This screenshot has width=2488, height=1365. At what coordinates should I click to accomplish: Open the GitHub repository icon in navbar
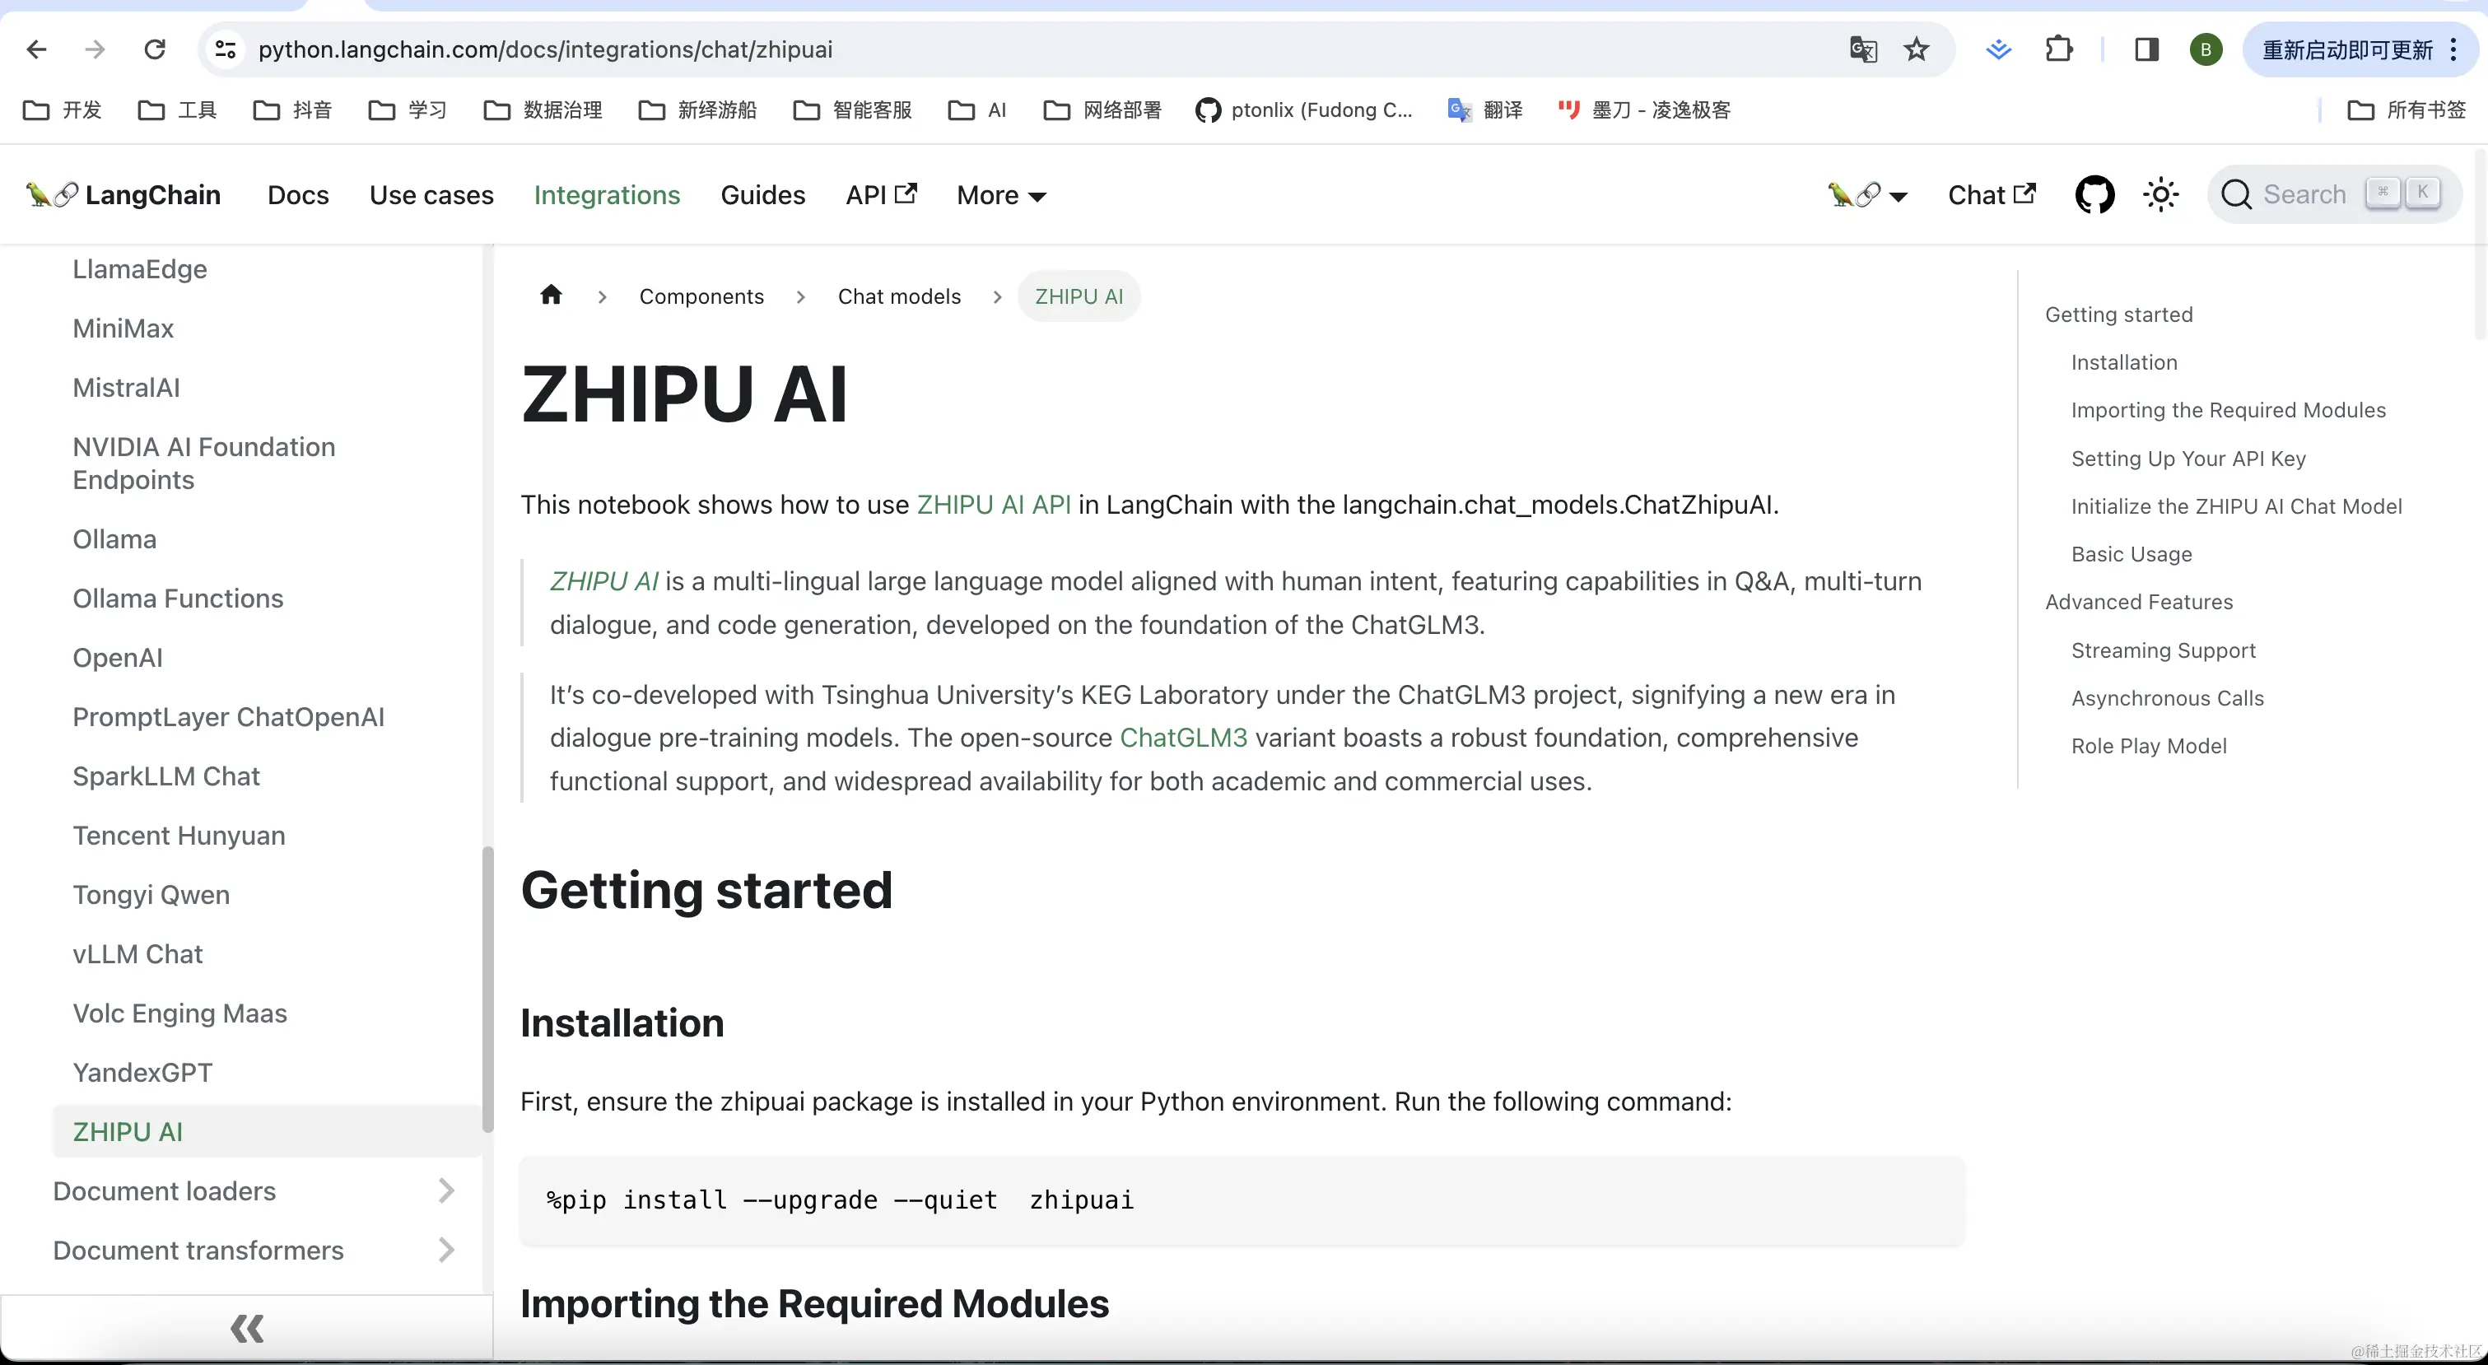(2094, 195)
